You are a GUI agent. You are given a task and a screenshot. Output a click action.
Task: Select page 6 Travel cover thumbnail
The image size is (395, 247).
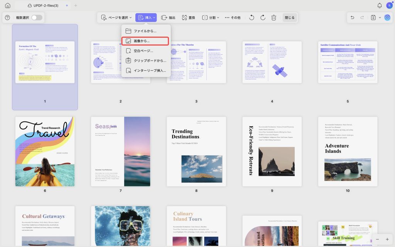pyautogui.click(x=45, y=151)
